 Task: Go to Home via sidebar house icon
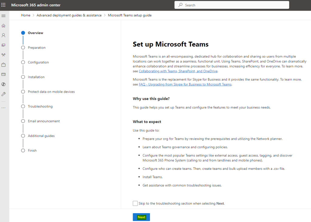(x=3, y=26)
